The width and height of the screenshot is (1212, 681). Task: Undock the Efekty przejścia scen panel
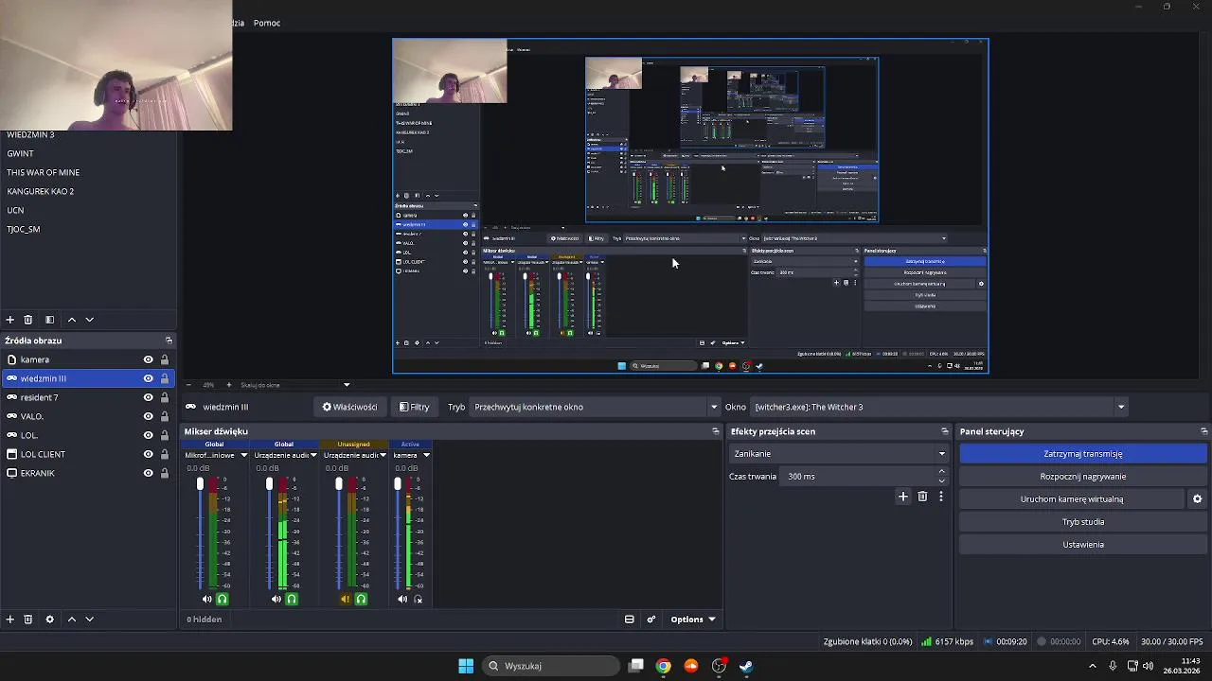(944, 431)
